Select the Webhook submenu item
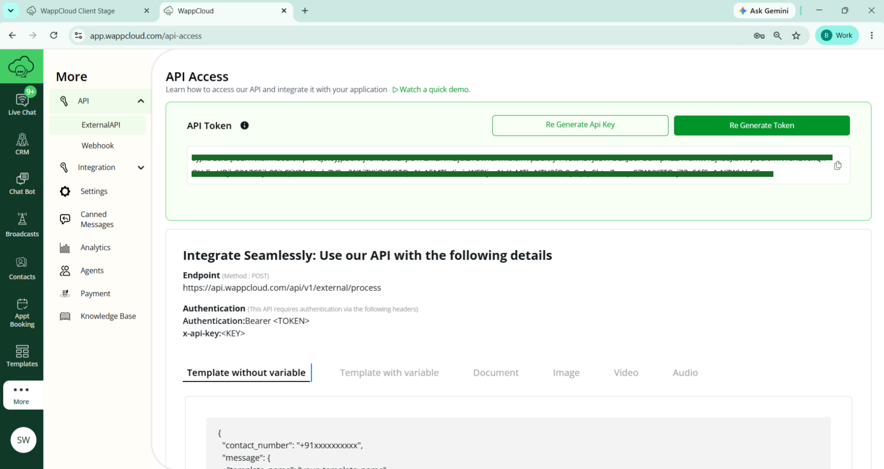 97,145
